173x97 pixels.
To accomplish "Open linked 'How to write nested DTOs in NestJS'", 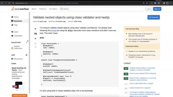I will coord(143,73).
